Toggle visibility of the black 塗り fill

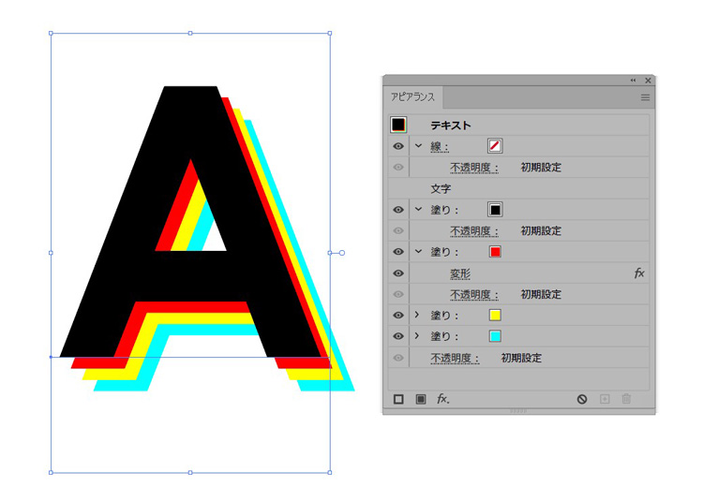(x=398, y=210)
